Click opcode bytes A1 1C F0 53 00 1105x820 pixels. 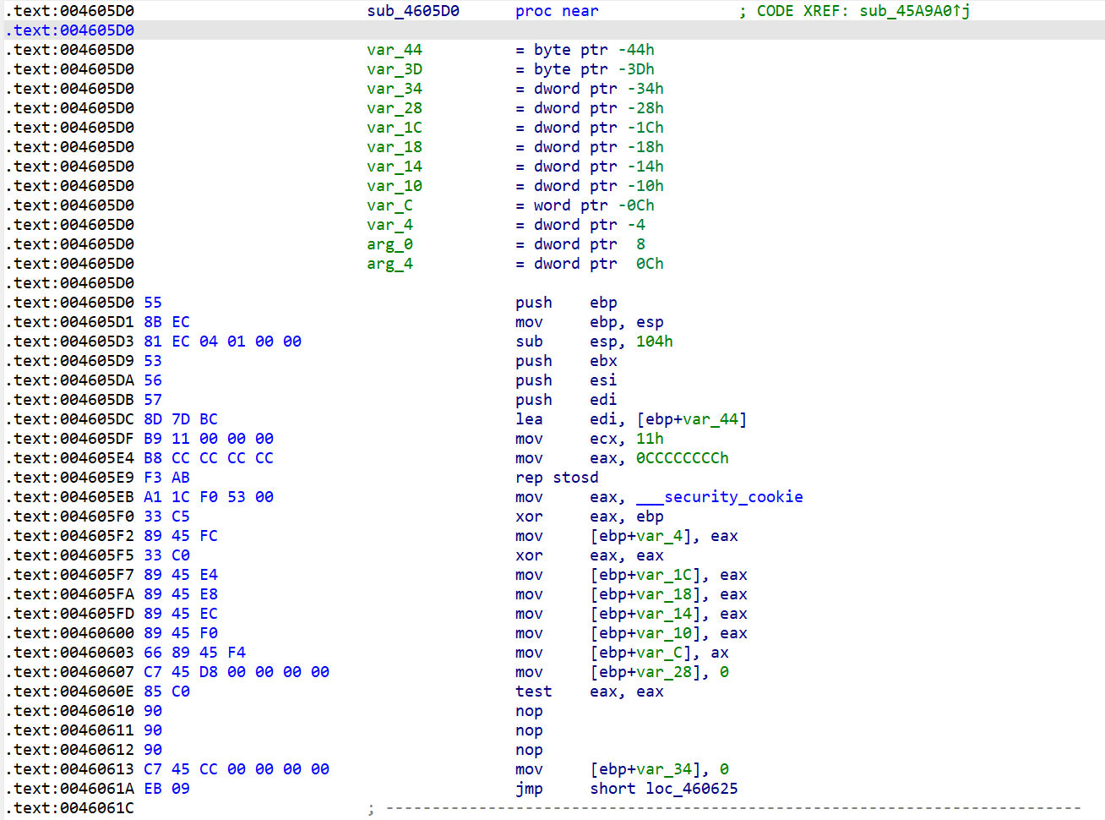[209, 497]
